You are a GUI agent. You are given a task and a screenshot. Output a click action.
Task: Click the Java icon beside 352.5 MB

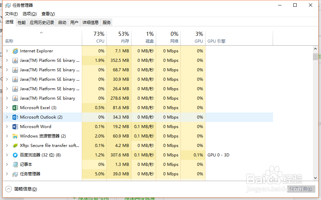point(15,60)
